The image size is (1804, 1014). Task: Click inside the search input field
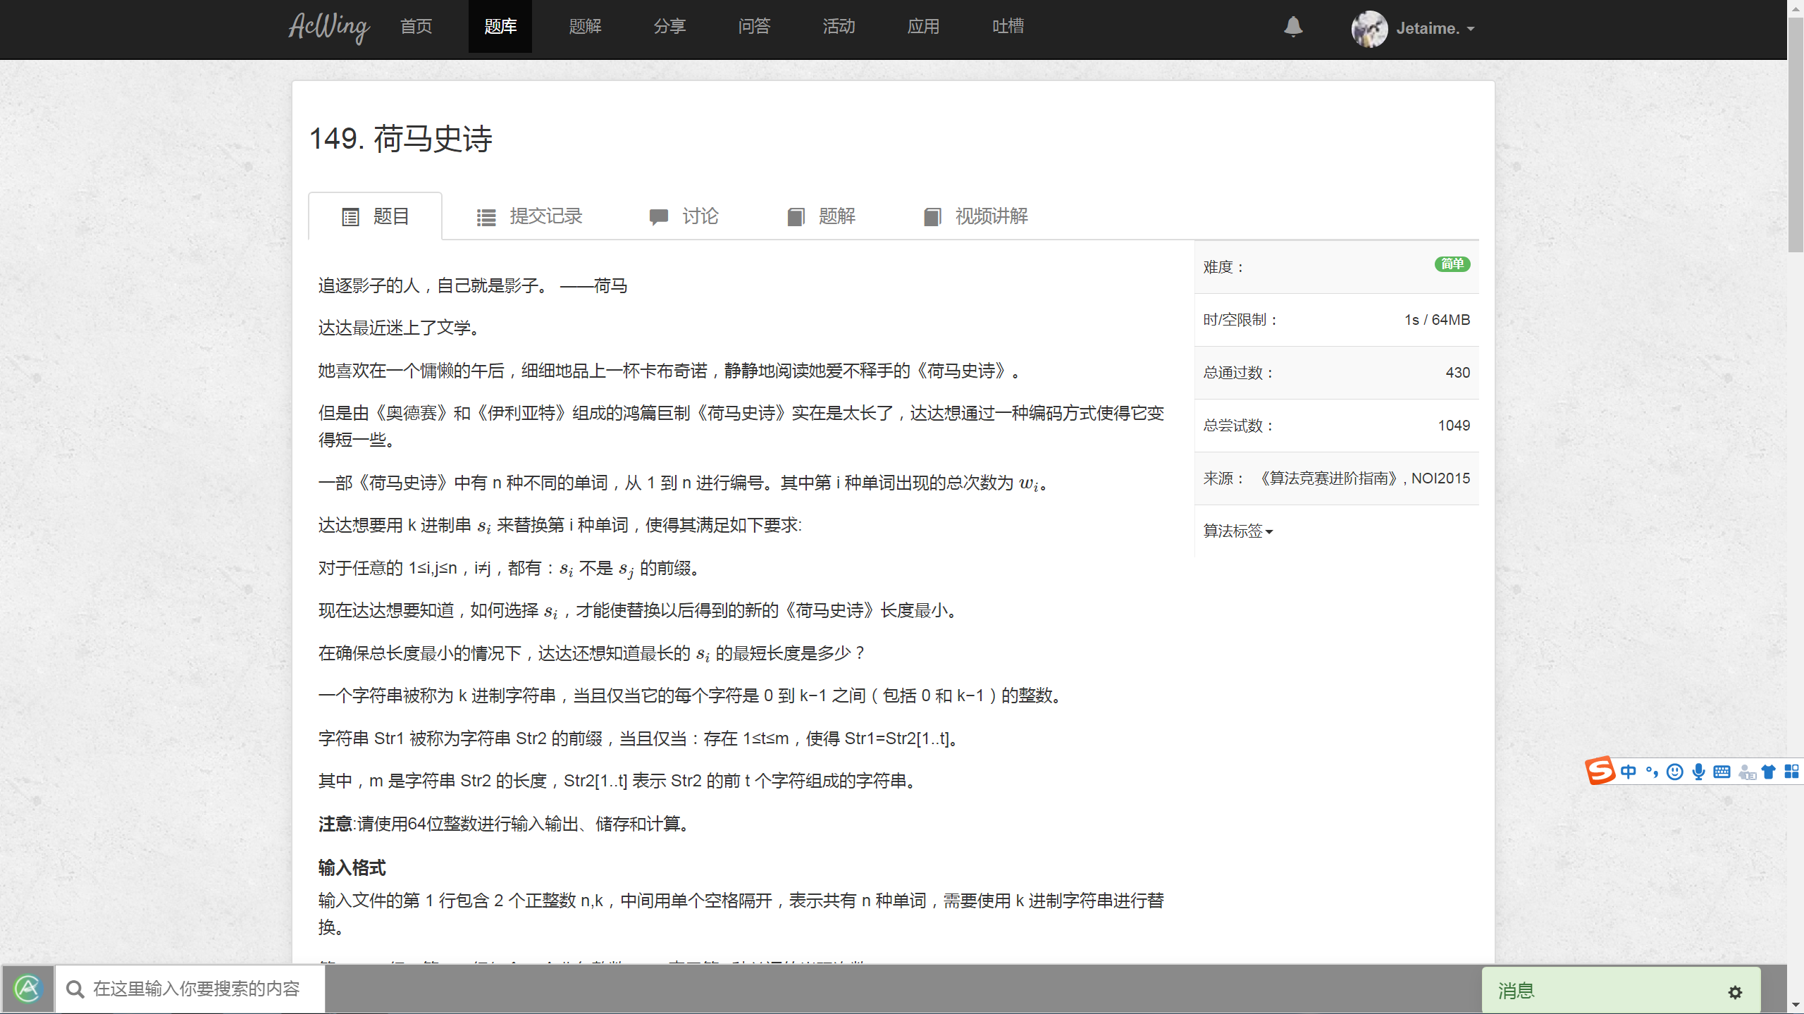(x=197, y=989)
